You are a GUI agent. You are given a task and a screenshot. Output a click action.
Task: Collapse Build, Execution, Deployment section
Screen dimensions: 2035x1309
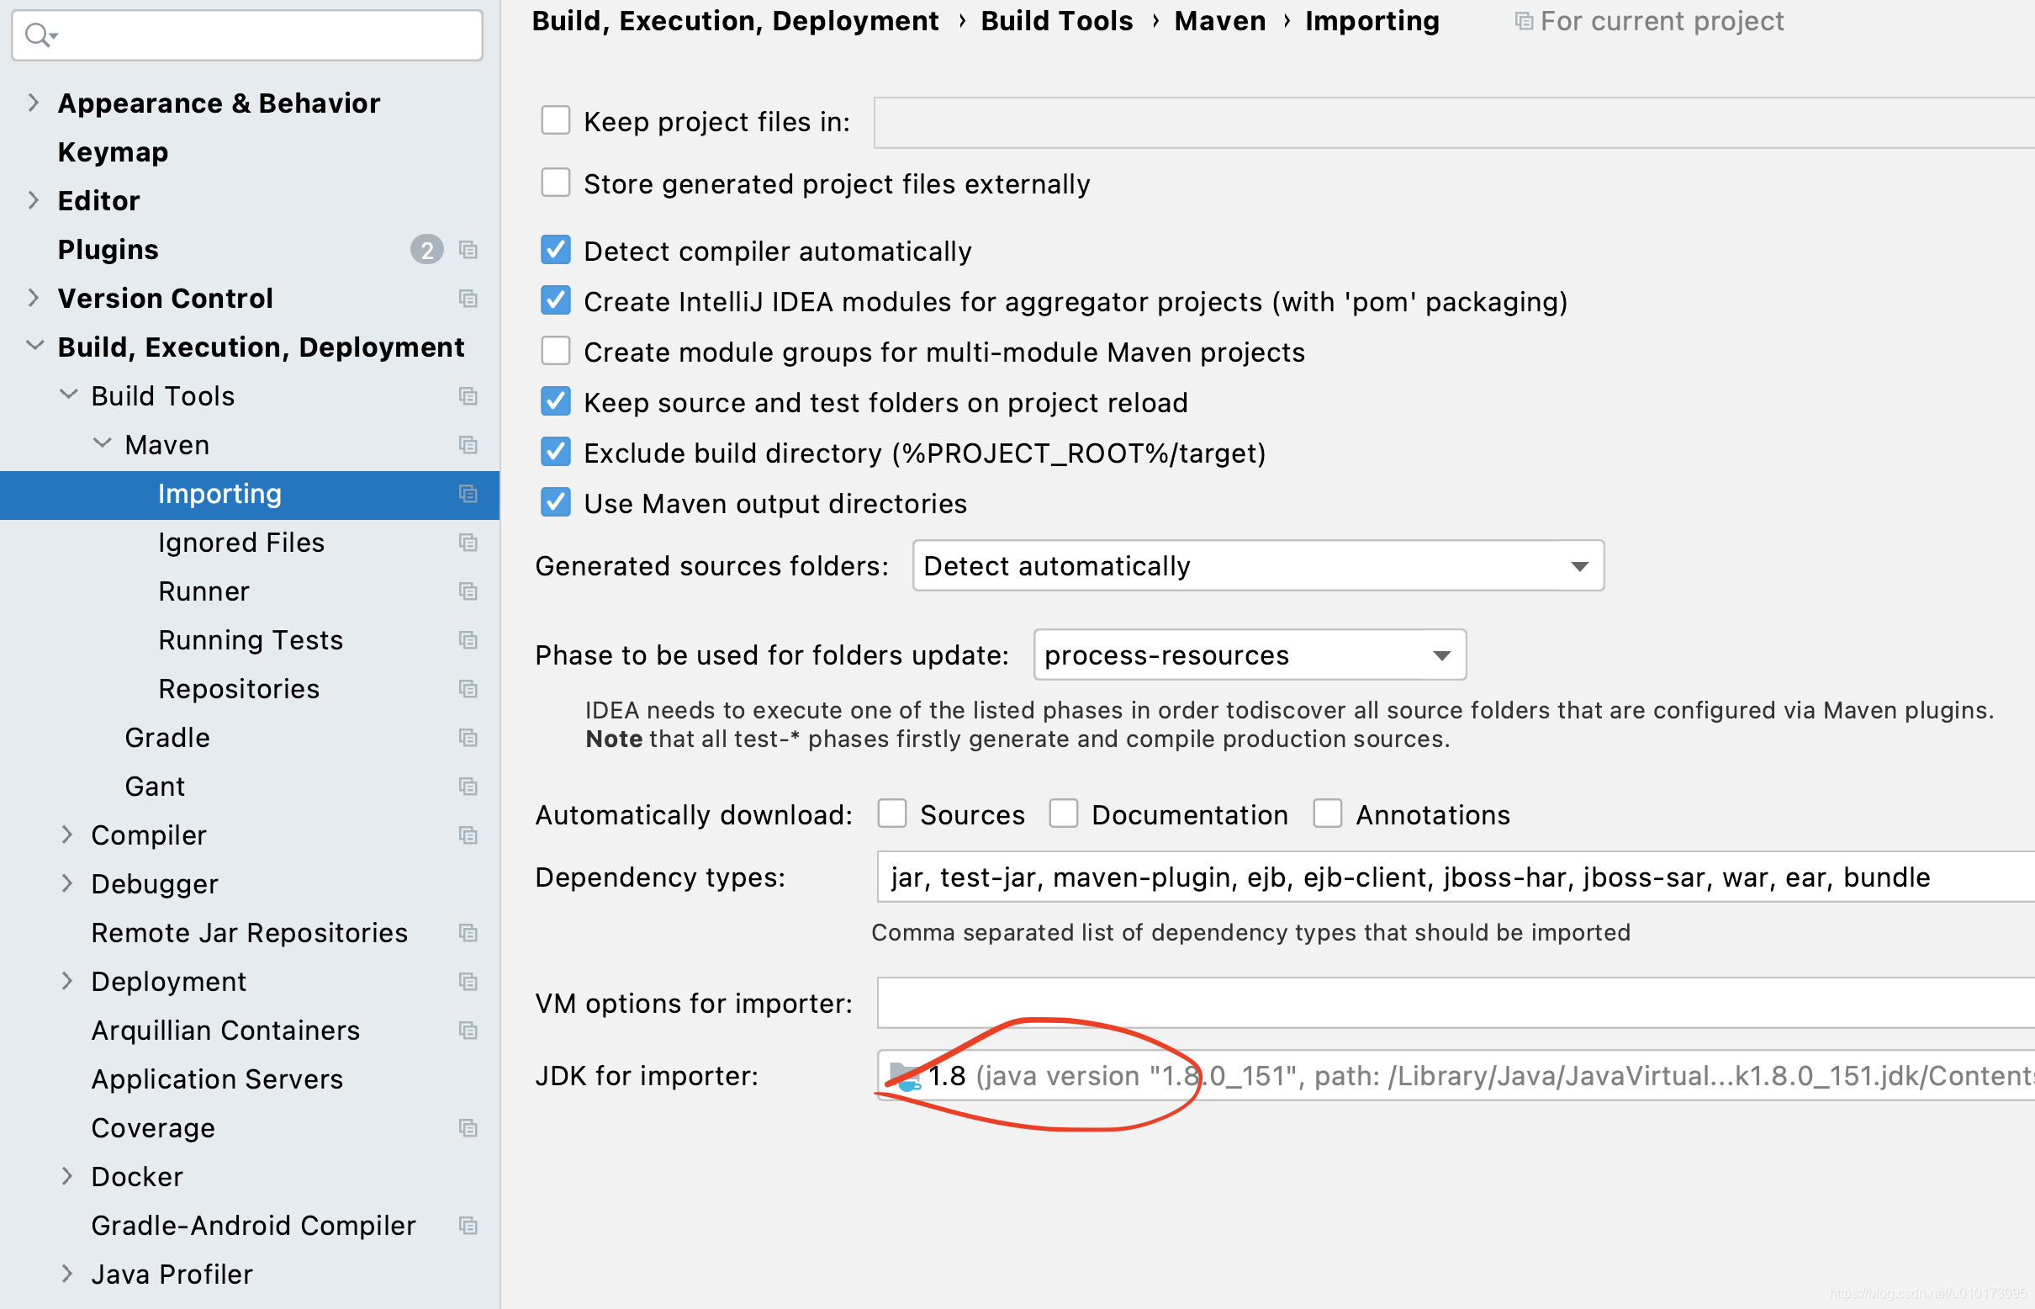pyautogui.click(x=34, y=346)
